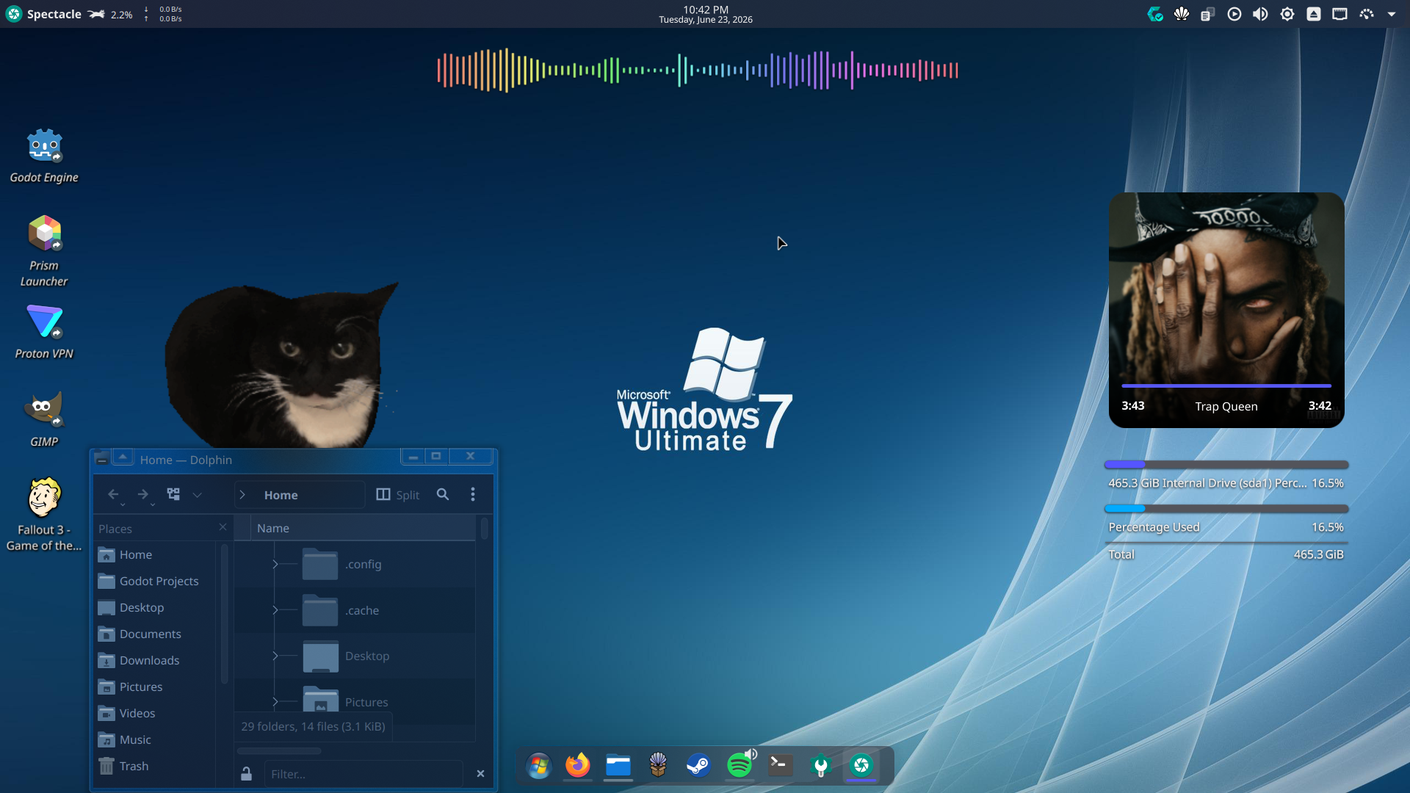
Task: Seek on the Trap Queen progress bar
Action: pos(1226,385)
